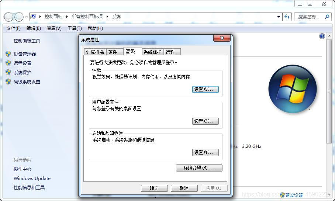Click the shield icon beside 系统保护
Image resolution: width=335 pixels, height=201 pixels.
pos(8,72)
